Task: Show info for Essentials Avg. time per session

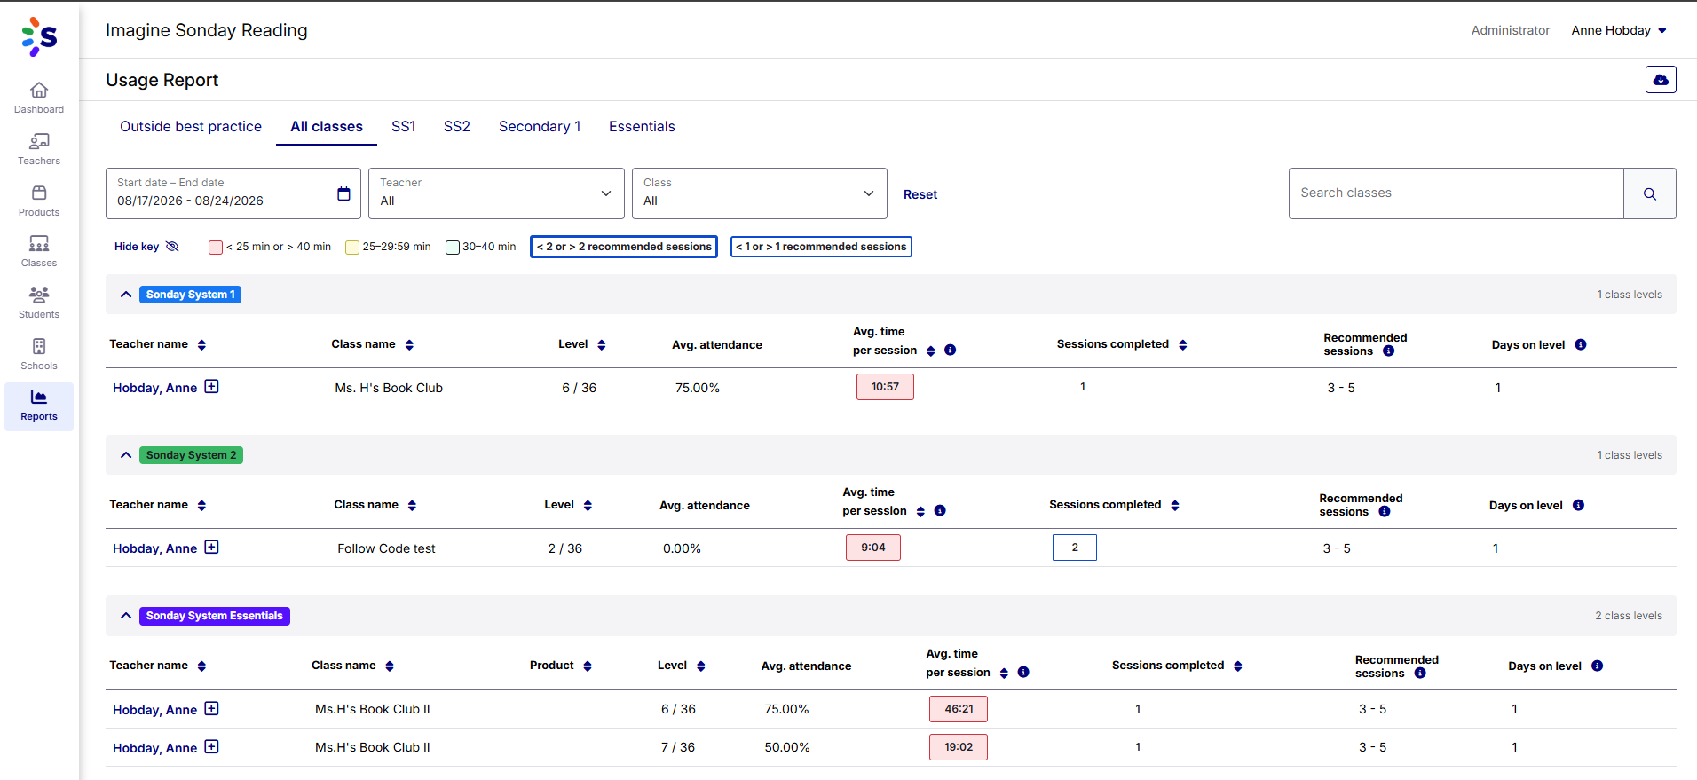Action: click(1023, 673)
